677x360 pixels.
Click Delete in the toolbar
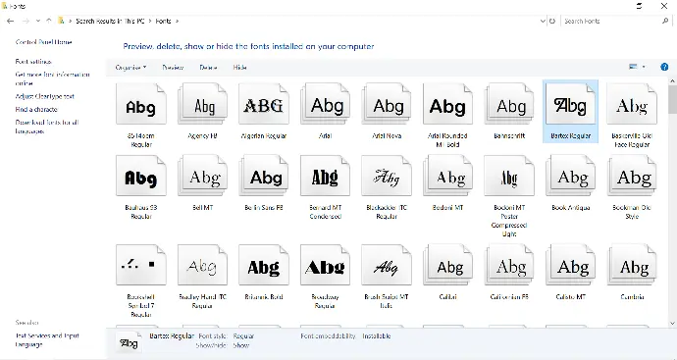tap(208, 68)
